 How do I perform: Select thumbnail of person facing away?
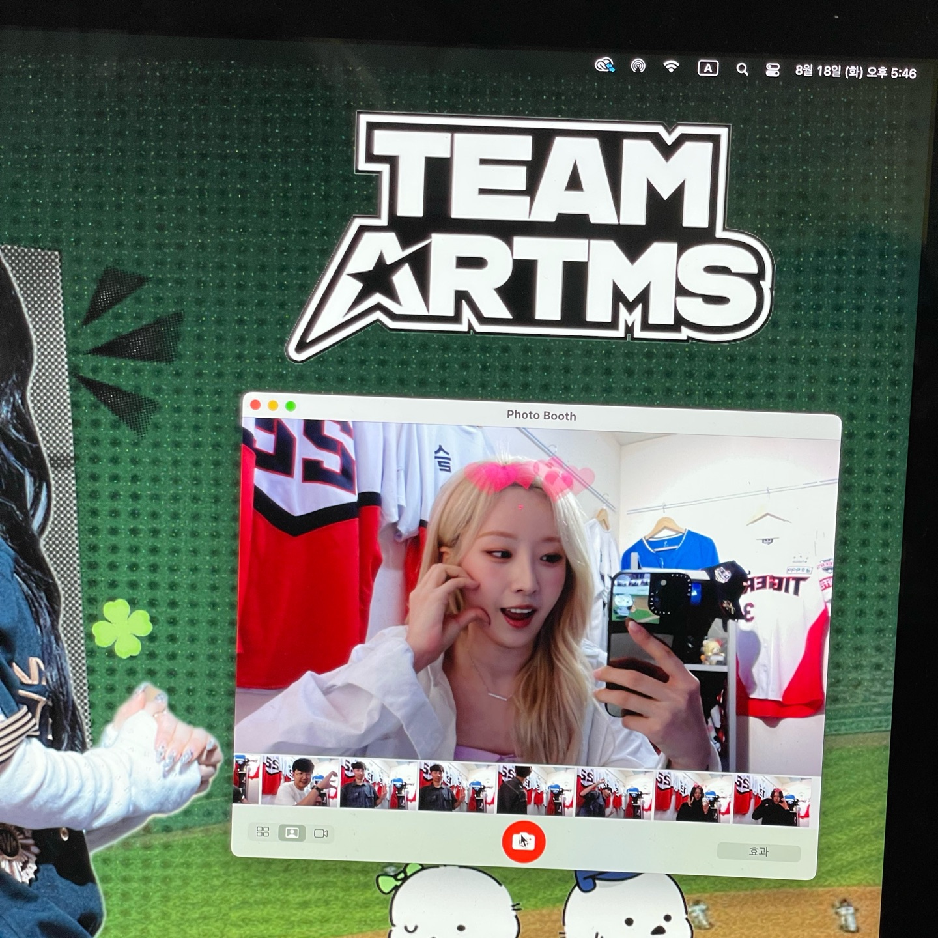tap(535, 789)
